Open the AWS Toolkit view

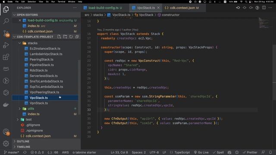pyautogui.click(x=6, y=68)
